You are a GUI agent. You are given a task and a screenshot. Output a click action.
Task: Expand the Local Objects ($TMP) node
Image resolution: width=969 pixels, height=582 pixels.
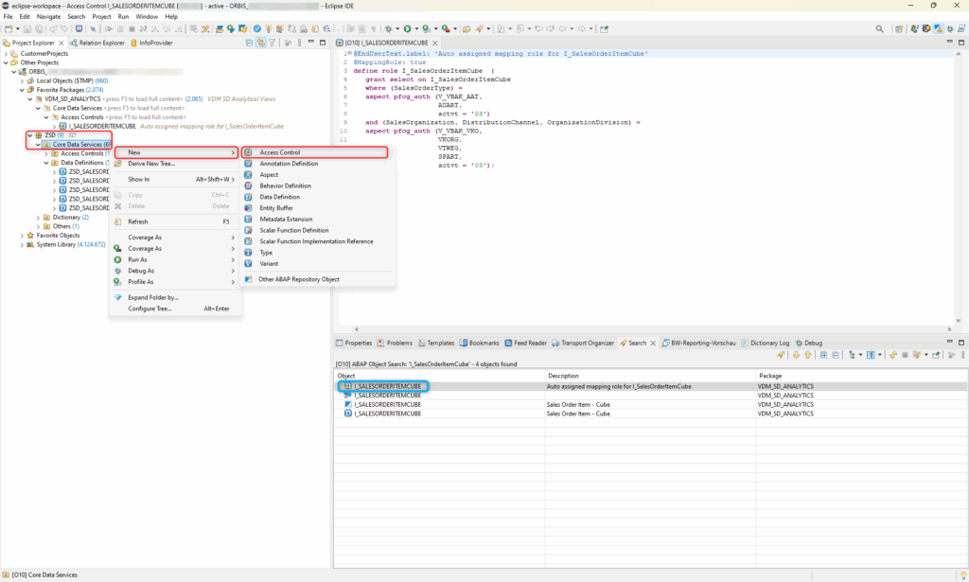[22, 80]
